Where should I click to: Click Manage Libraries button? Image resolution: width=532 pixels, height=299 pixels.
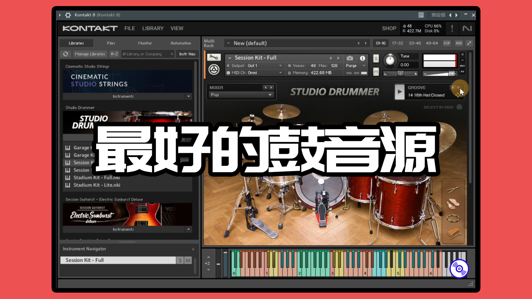tap(90, 54)
